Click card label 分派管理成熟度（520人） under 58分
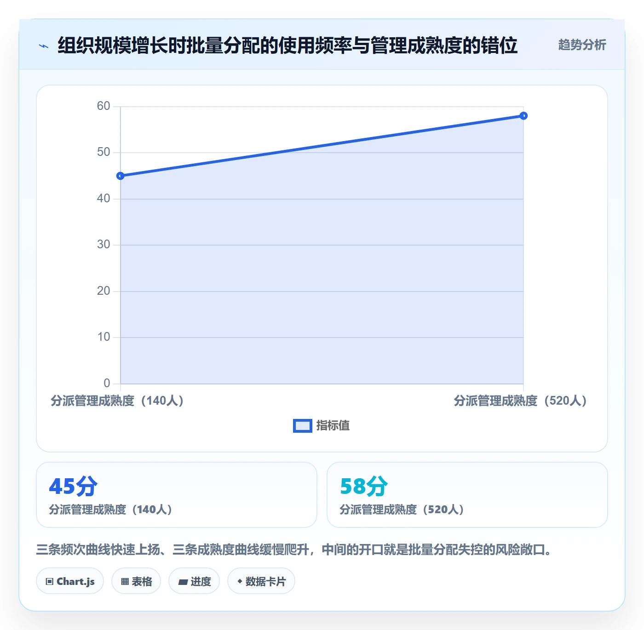Screen dimensions: 644x630 402,510
